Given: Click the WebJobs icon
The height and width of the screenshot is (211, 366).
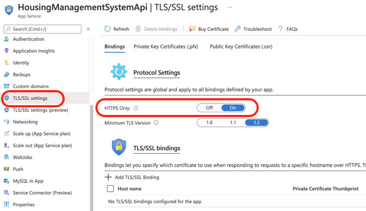Looking at the screenshot, I should pyautogui.click(x=6, y=157).
